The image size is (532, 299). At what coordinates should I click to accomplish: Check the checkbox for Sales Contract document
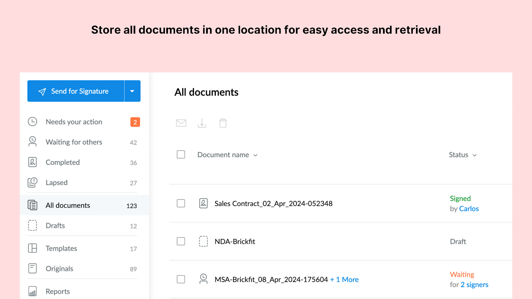[181, 203]
